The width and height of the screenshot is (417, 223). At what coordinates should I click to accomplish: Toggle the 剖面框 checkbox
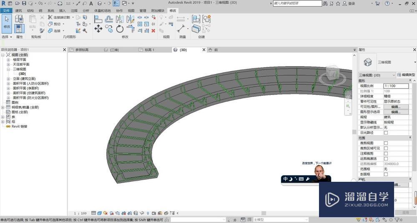pos(386,174)
